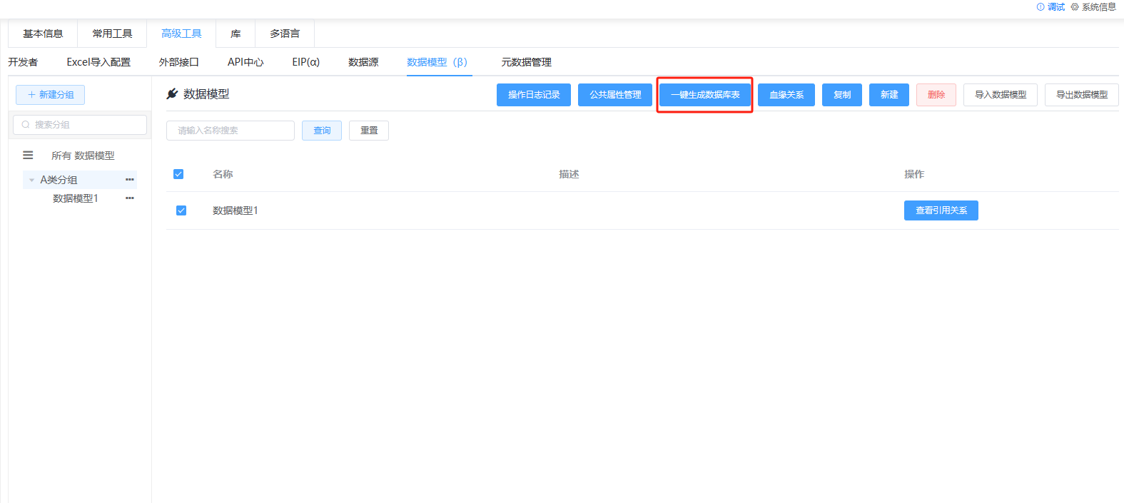
Task: Click the 调试 debug icon at top right
Action: pyautogui.click(x=1041, y=7)
